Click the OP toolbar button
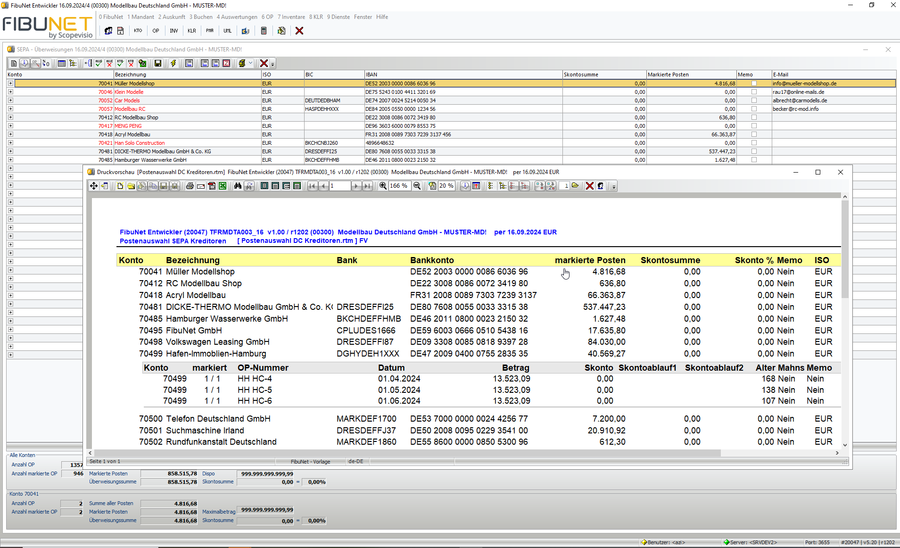This screenshot has height=548, width=900. (156, 31)
